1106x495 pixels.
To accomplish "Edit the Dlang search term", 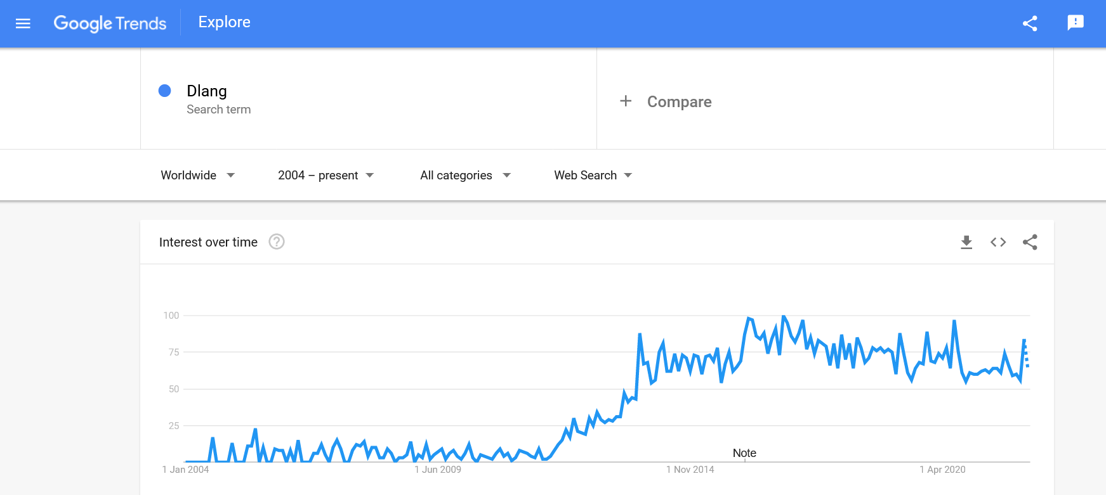I will (x=207, y=91).
